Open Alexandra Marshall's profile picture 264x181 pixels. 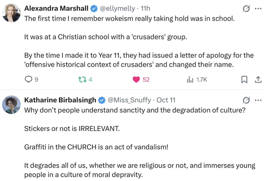point(12,13)
